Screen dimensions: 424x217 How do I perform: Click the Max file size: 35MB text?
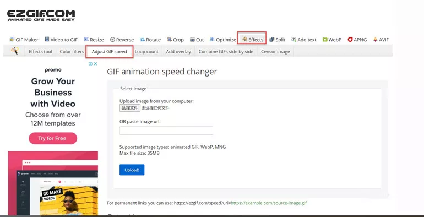click(139, 153)
